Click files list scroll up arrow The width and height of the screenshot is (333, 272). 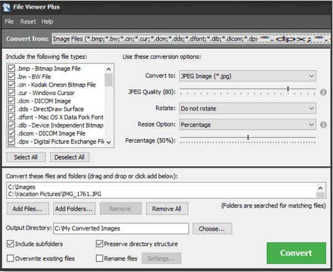320,188
